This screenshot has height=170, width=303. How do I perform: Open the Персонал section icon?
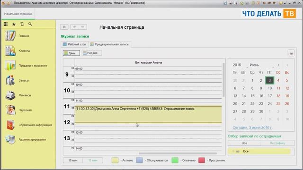point(10,110)
